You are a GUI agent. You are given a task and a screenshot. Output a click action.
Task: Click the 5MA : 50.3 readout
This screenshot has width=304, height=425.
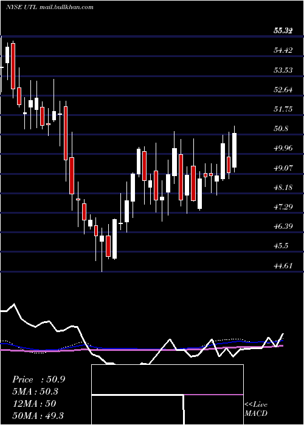click(x=35, y=392)
